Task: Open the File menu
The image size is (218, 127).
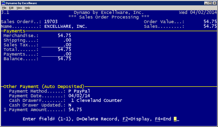Action: pyautogui.click(x=4, y=8)
